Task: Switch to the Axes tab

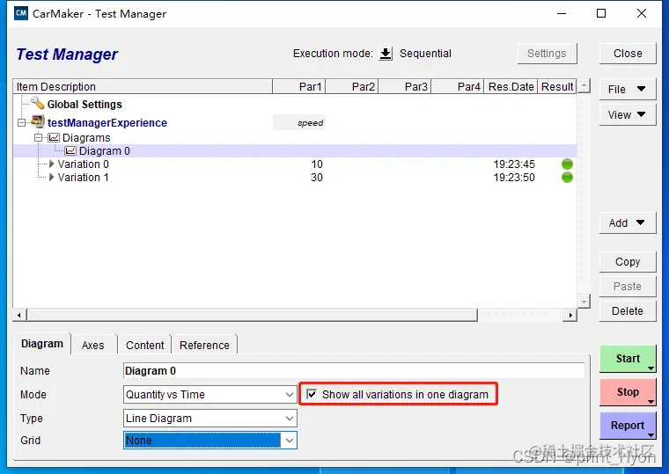Action: [x=93, y=346]
